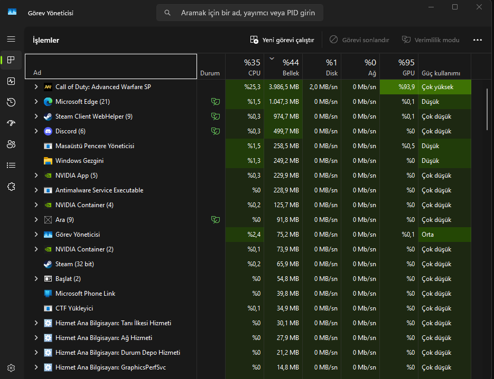
Task: Select Hizmet Ana Bilgisayarı: Ağ Hizmeti row
Action: (248, 338)
